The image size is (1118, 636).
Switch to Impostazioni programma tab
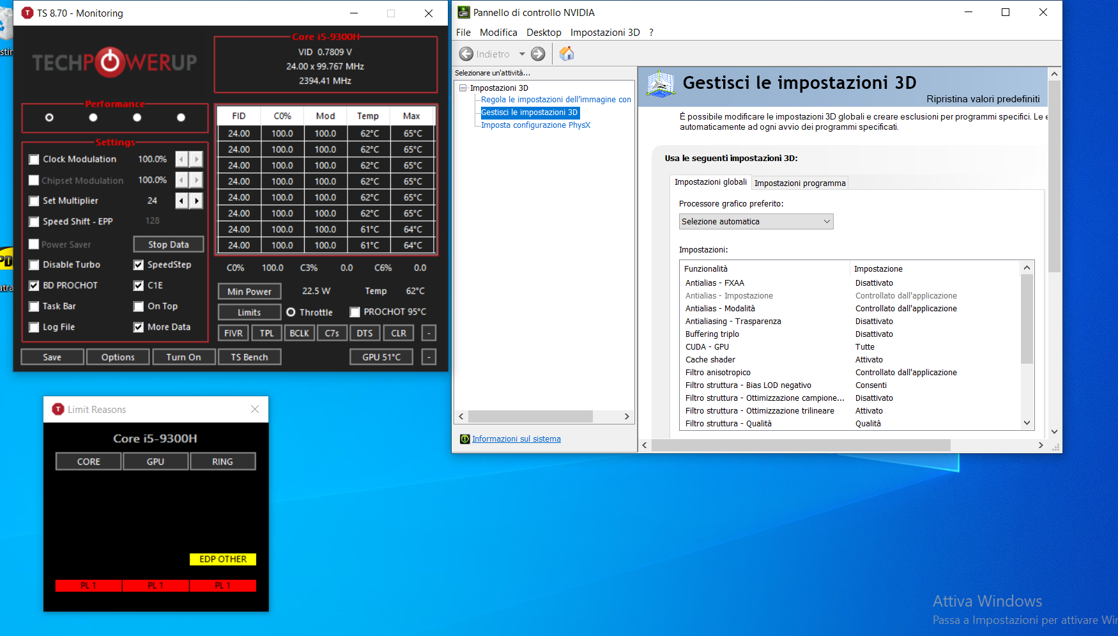pos(800,183)
